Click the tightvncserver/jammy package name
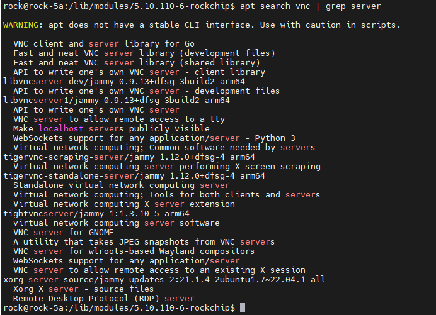436x315 pixels. point(54,214)
